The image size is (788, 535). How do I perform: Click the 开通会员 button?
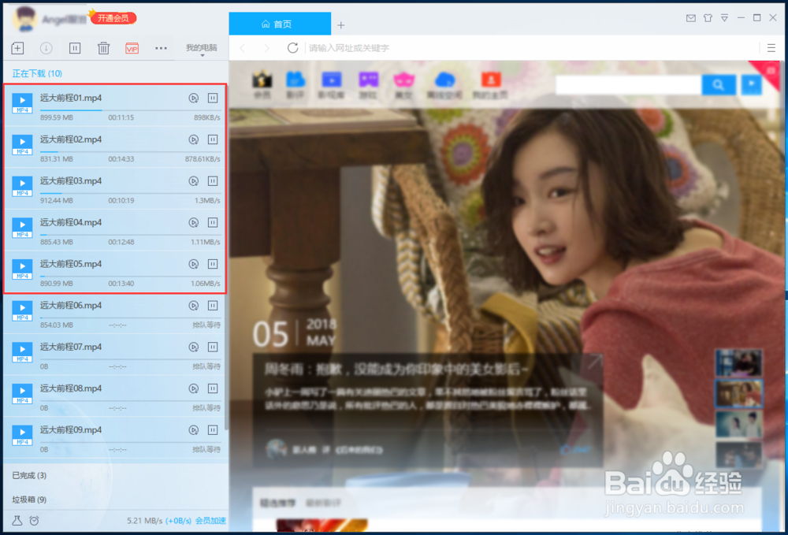tap(113, 19)
